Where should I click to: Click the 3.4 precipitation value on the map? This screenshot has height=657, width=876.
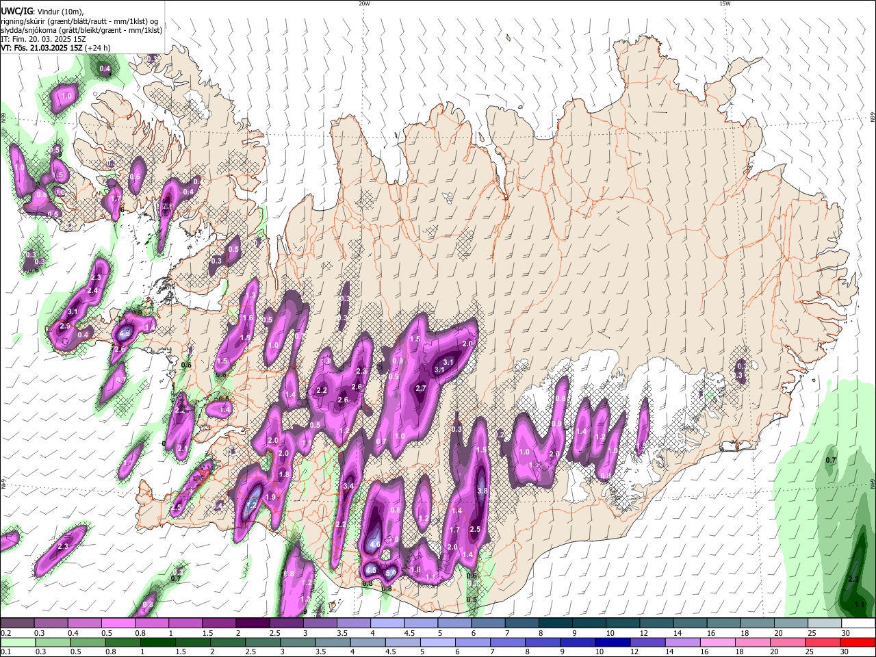tap(348, 486)
